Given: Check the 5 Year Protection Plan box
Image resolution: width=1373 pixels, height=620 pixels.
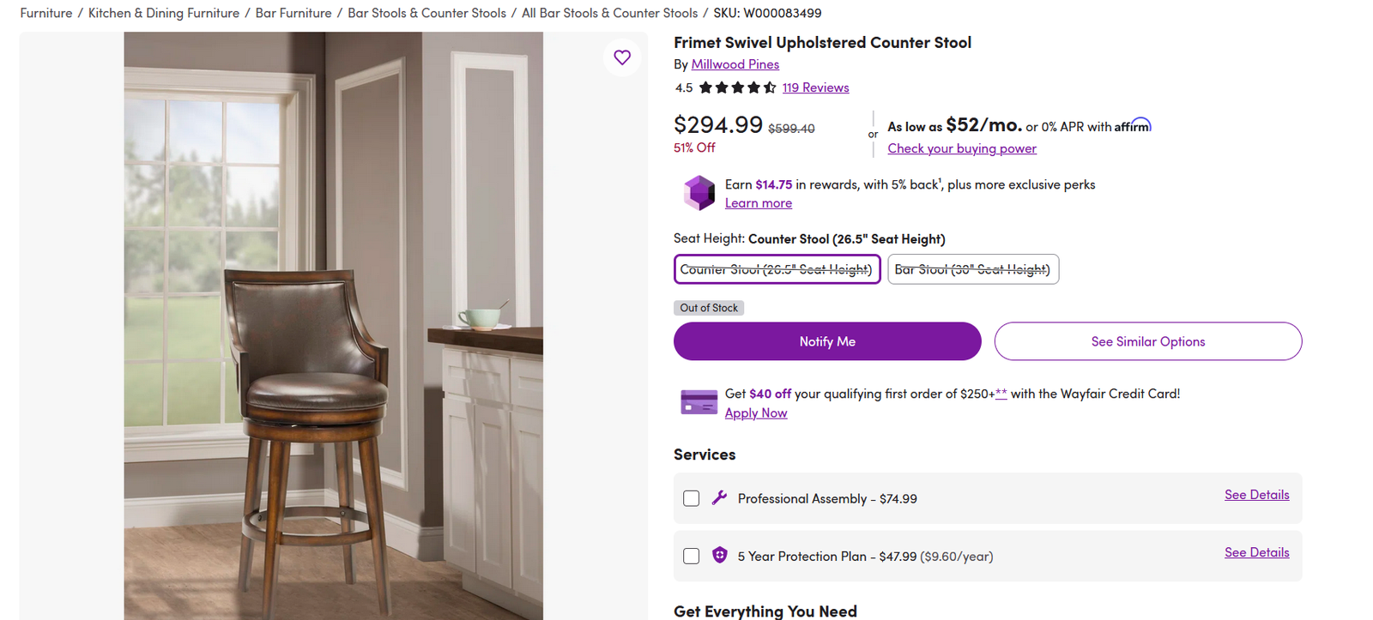Looking at the screenshot, I should (x=691, y=556).
